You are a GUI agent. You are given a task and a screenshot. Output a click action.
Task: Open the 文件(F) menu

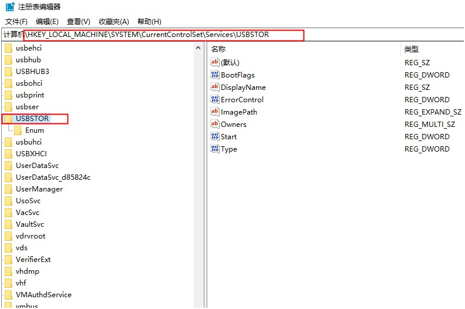(16, 22)
